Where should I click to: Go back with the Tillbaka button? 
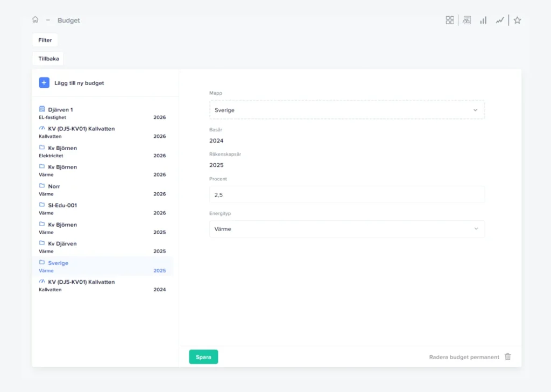[x=48, y=58]
